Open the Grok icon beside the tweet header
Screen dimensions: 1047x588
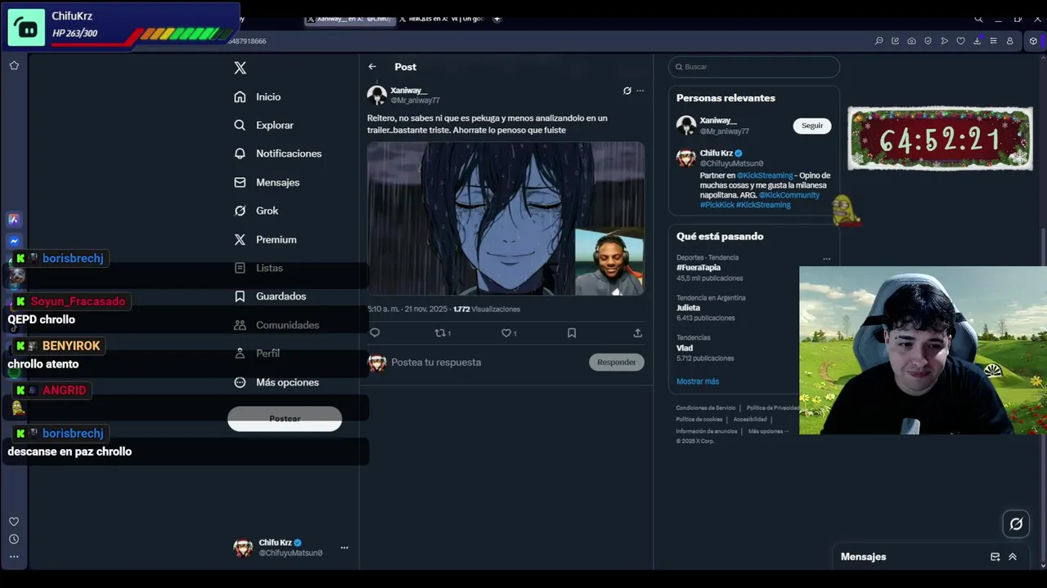click(627, 91)
